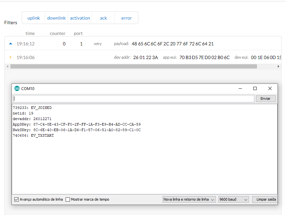
Task: Click the uplink arrow icon at 19:16:12
Action: coord(10,43)
